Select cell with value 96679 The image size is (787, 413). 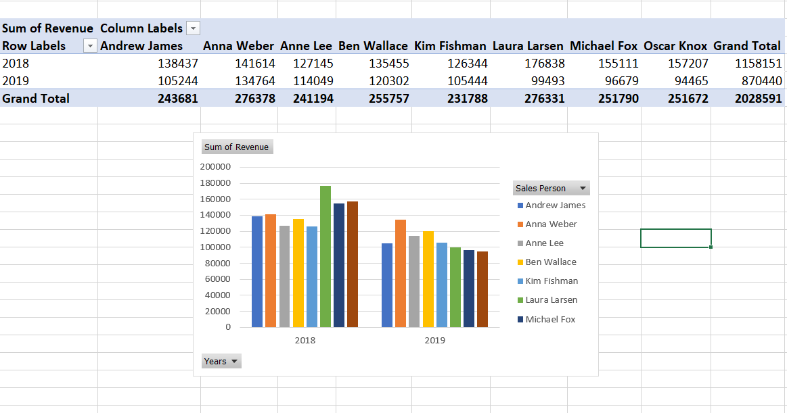point(604,80)
